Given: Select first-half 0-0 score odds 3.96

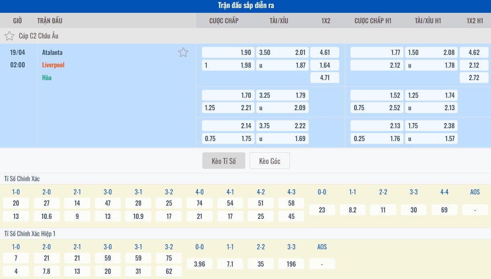Looking at the screenshot, I should [200, 264].
